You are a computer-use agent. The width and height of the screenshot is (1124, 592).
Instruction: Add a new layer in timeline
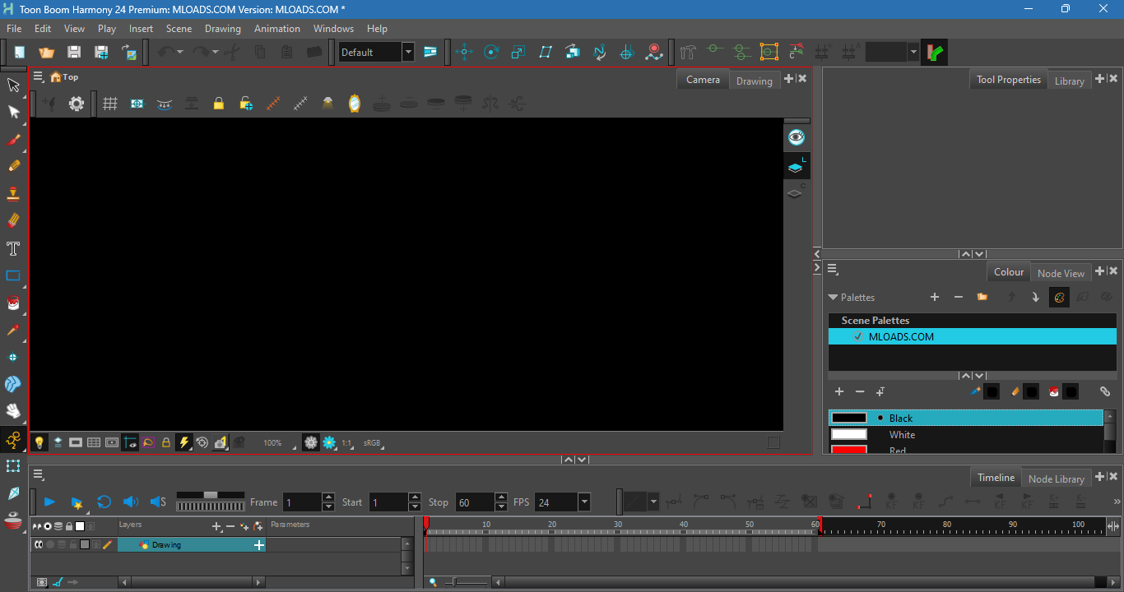pyautogui.click(x=216, y=526)
